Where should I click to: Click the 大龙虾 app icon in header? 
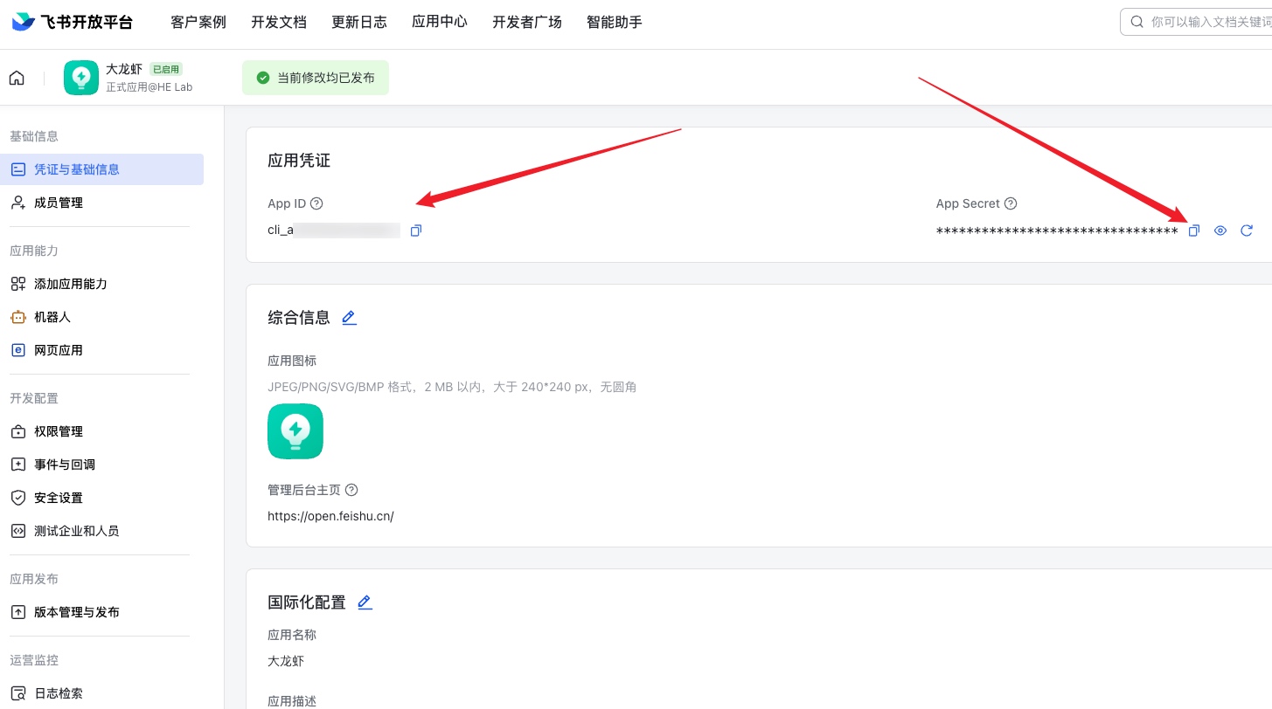click(x=81, y=78)
